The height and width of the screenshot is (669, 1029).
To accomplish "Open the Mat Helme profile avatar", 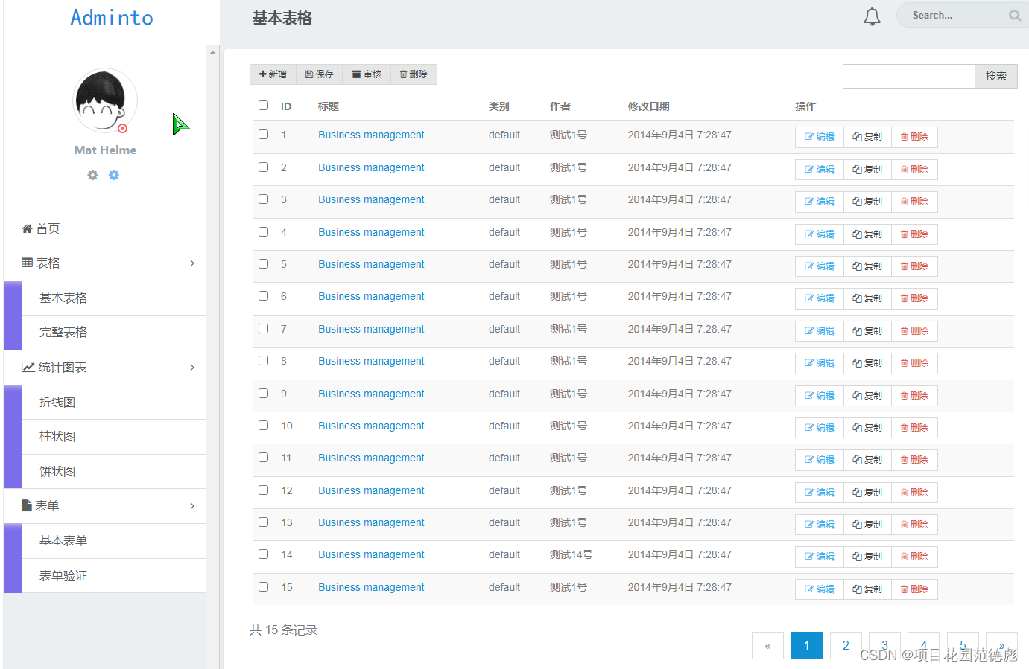I will coord(105,101).
